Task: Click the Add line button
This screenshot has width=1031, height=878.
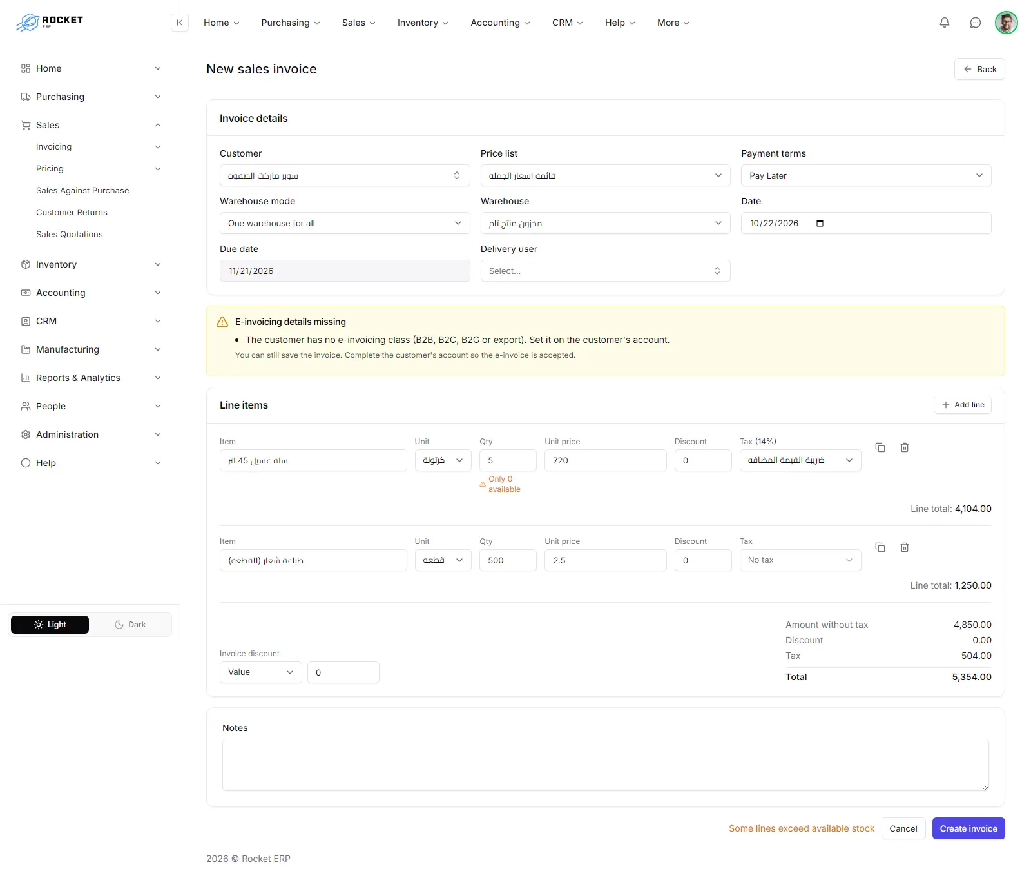Action: pos(963,405)
